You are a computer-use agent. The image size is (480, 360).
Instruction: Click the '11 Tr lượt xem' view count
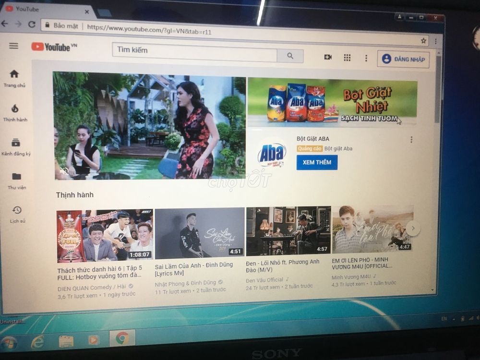pos(173,291)
